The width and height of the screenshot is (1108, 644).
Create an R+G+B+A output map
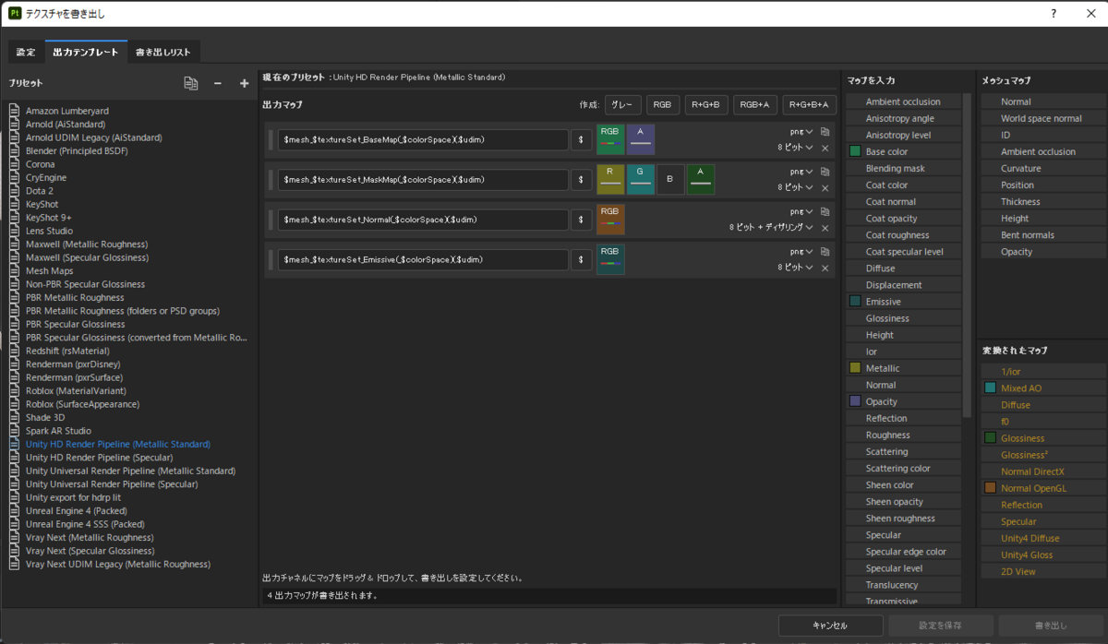pos(810,105)
